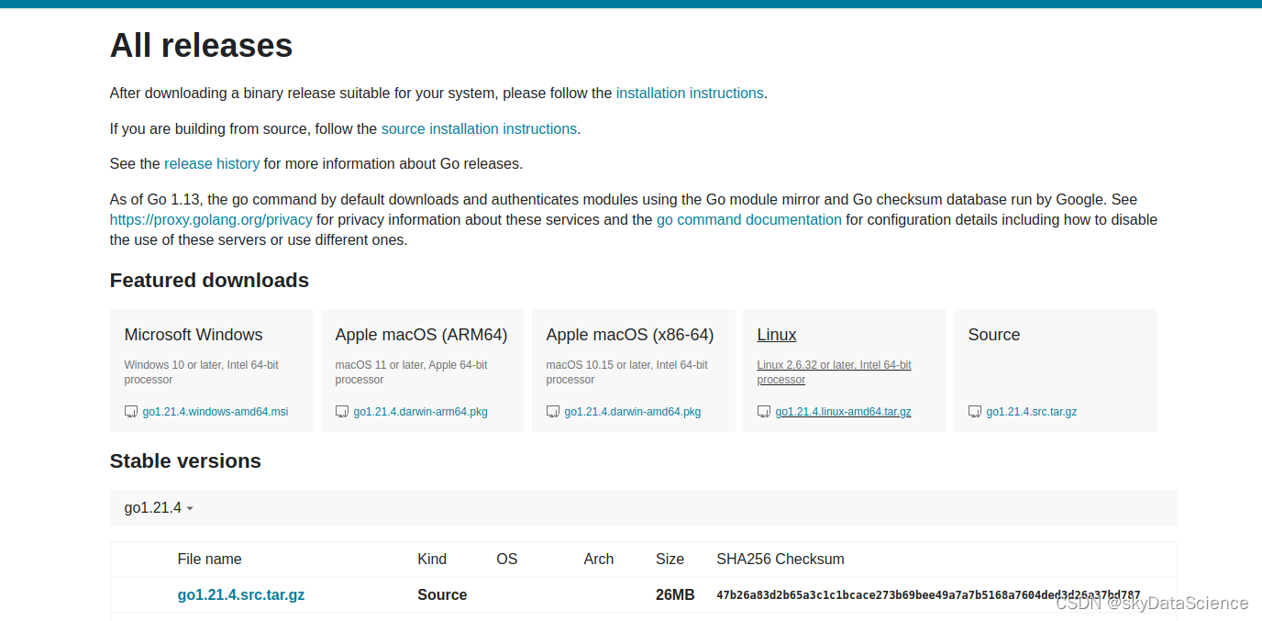Visit https://proxy.golang.org/privacy link
This screenshot has width=1262, height=621.
pyautogui.click(x=211, y=219)
